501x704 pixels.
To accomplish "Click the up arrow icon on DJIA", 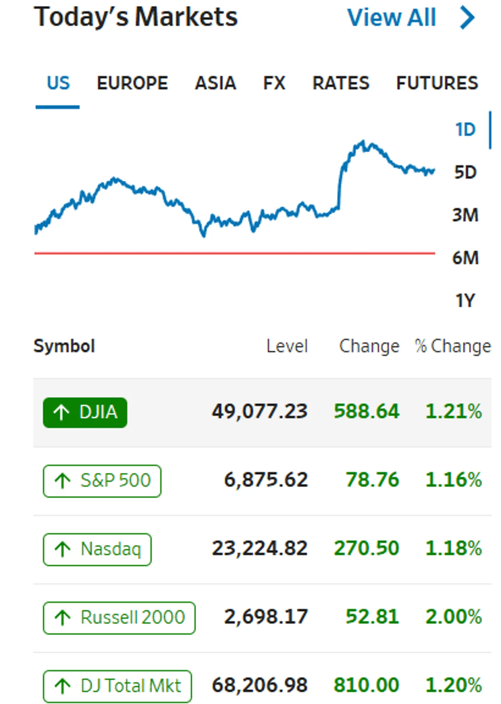I will point(61,412).
